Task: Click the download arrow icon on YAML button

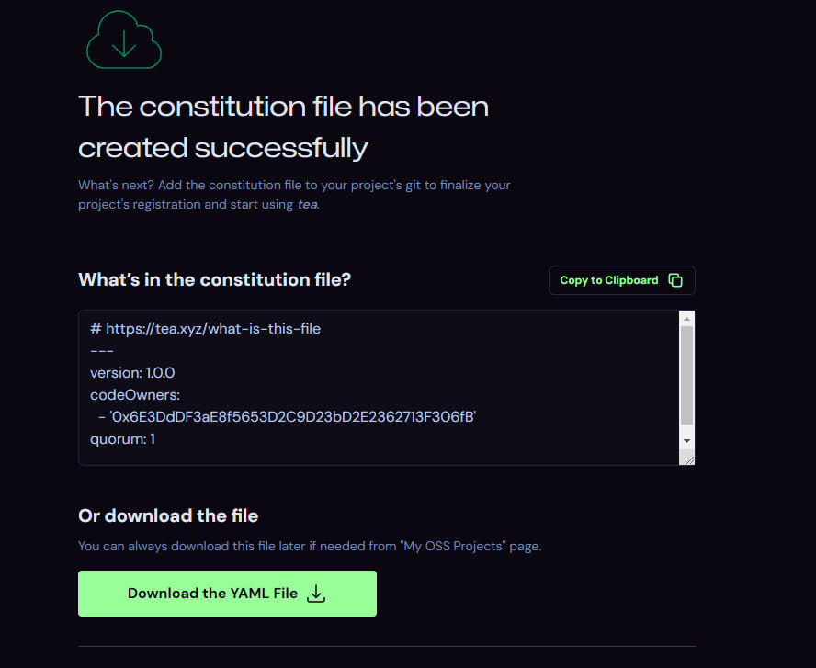Action: (316, 594)
